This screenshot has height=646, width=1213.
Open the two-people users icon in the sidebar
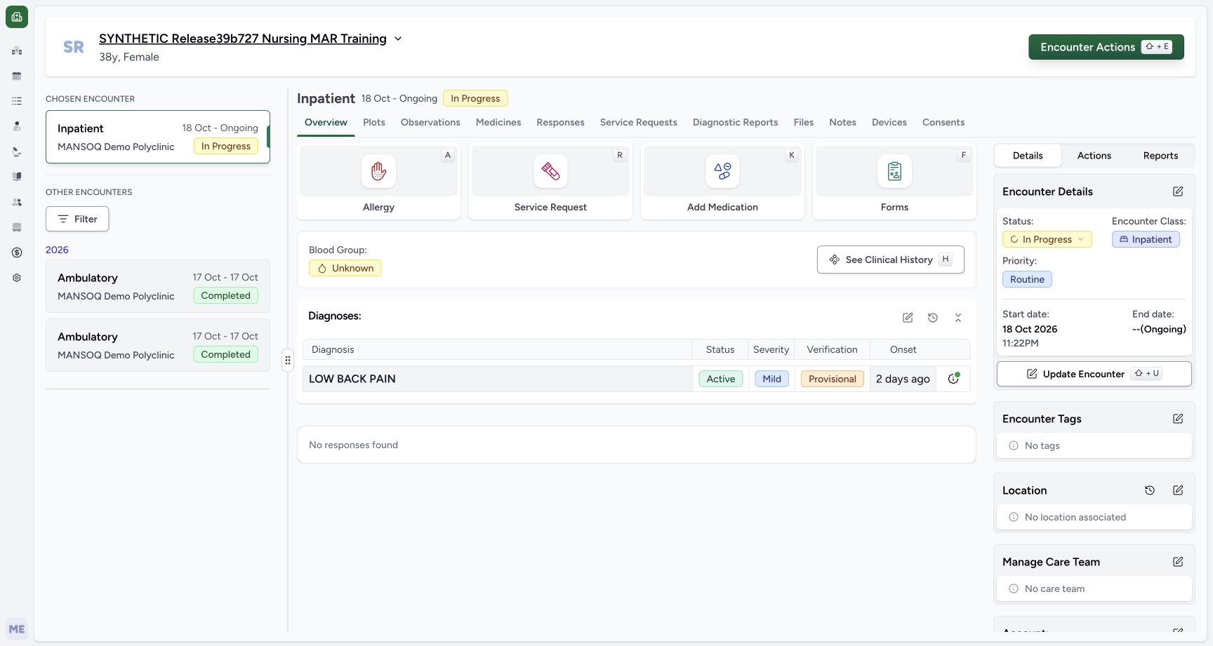17,202
